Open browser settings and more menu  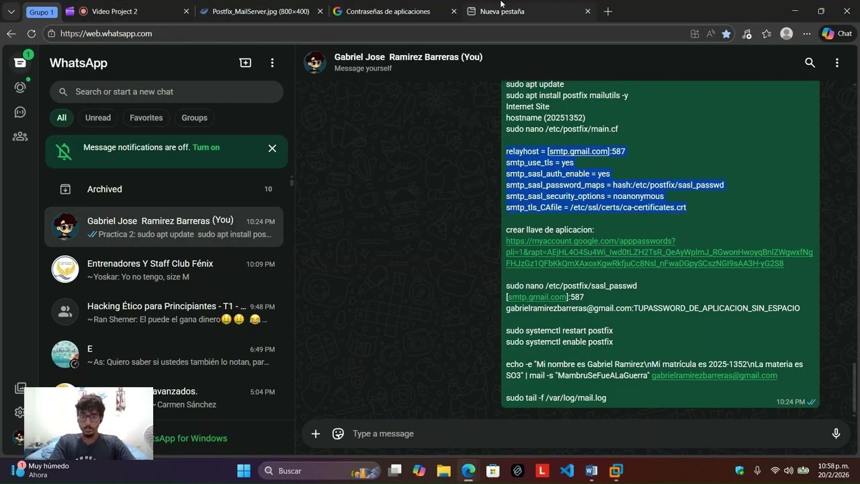tap(806, 34)
